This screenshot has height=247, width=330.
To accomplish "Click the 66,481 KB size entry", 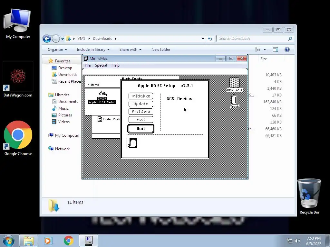I will (273, 136).
